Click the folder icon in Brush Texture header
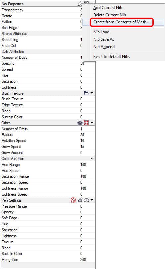 tap(86, 93)
